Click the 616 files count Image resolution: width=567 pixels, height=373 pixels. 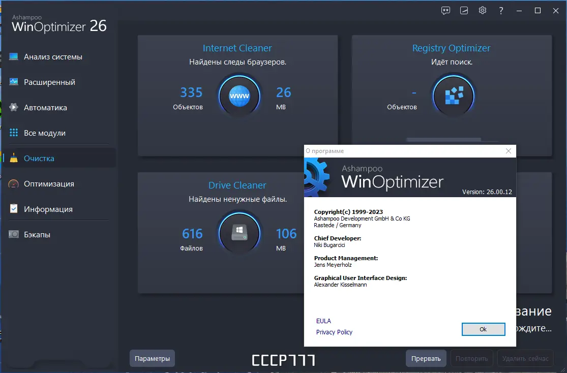(x=192, y=234)
